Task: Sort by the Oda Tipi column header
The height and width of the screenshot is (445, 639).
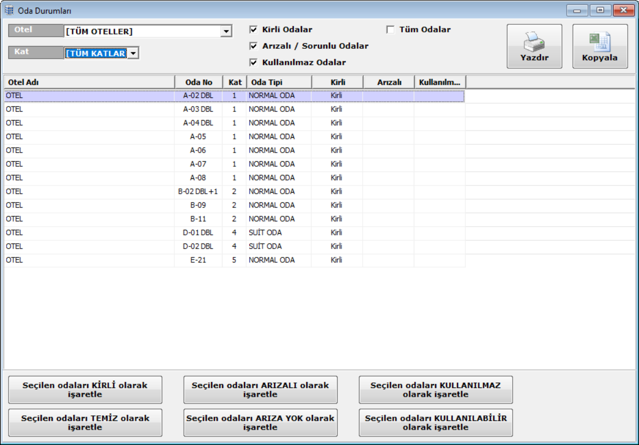Action: (279, 82)
